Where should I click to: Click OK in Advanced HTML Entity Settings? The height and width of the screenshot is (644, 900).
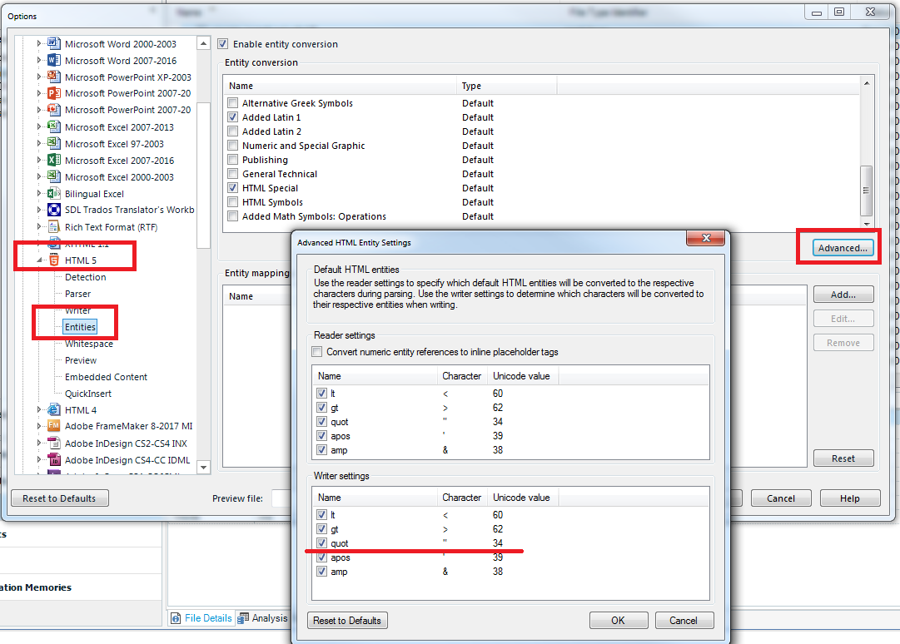click(x=618, y=620)
